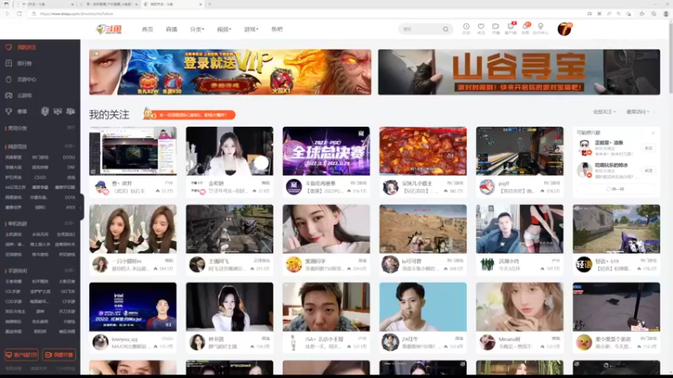This screenshot has height=378, width=673.
Task: Switch to the first browser tab
Action: click(45, 4)
